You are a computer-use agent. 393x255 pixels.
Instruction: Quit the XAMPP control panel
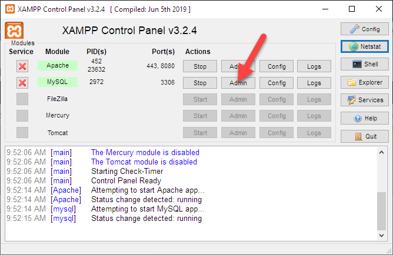pos(364,136)
